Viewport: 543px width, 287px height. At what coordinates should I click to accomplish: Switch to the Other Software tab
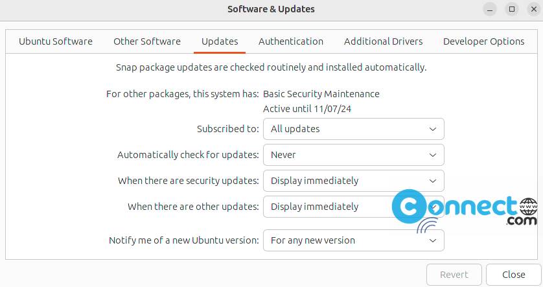tap(147, 41)
